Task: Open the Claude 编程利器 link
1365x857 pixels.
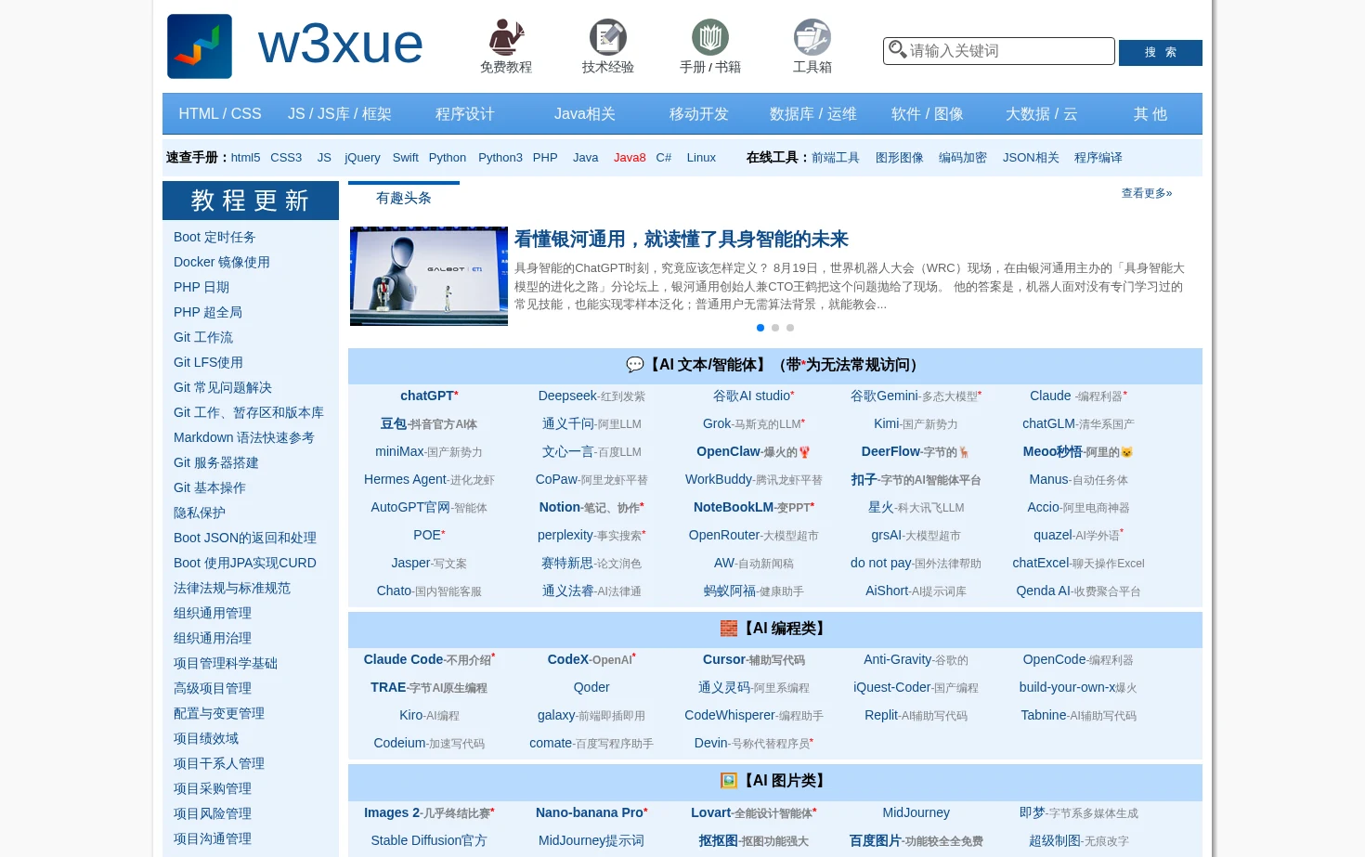Action: [1078, 396]
